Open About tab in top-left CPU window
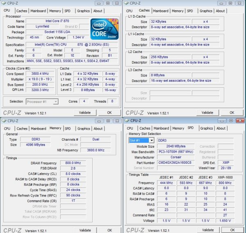The image size is (246, 233). pyautogui.click(x=98, y=11)
